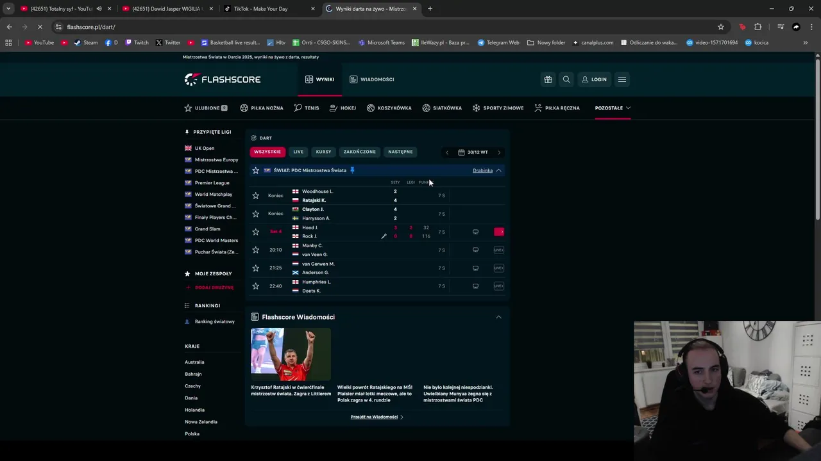Click LIVE icon on Humphries vs Doets row

(x=499, y=286)
